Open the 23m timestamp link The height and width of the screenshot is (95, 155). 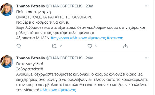point(89,6)
